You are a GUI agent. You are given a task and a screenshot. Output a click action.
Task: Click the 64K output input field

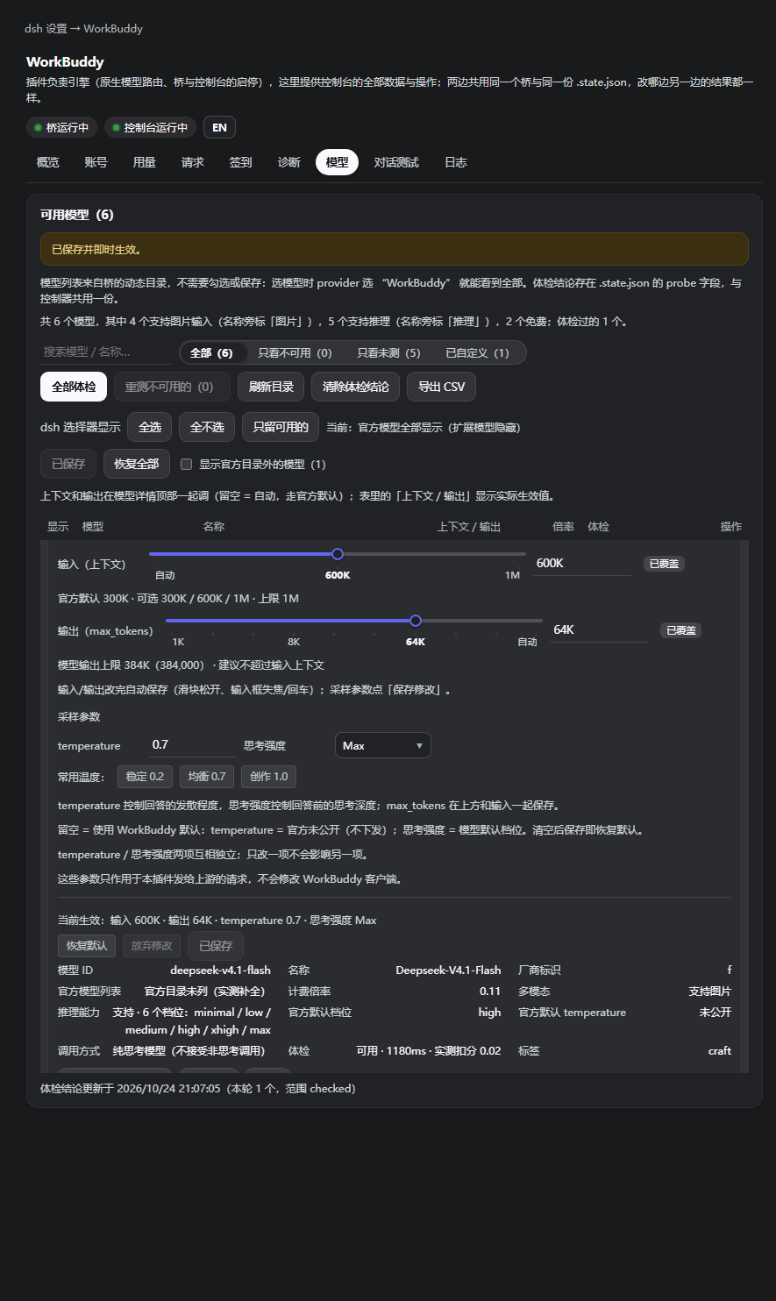[x=599, y=629]
